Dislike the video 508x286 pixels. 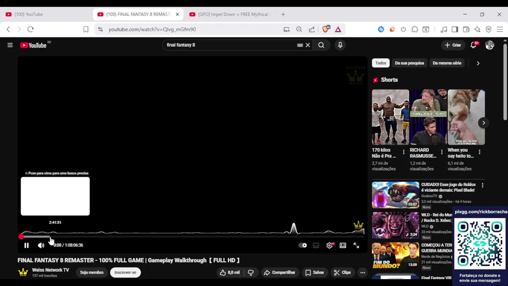(251, 272)
